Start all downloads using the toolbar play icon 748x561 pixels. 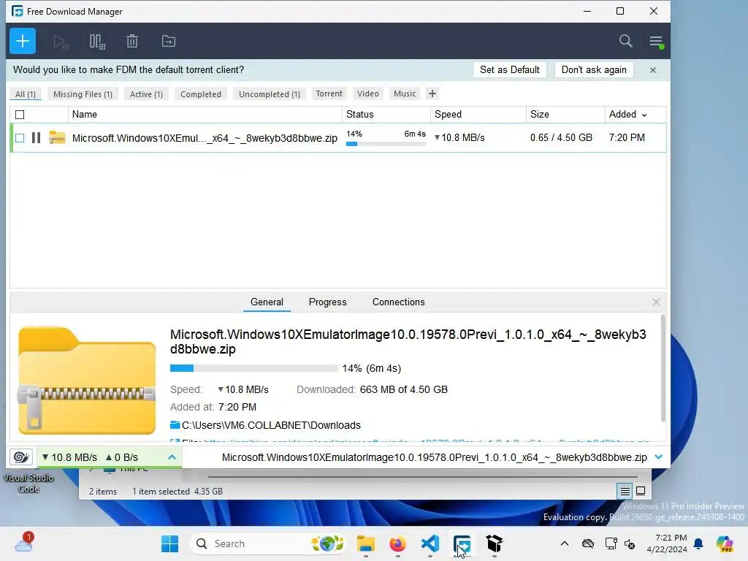pyautogui.click(x=61, y=42)
